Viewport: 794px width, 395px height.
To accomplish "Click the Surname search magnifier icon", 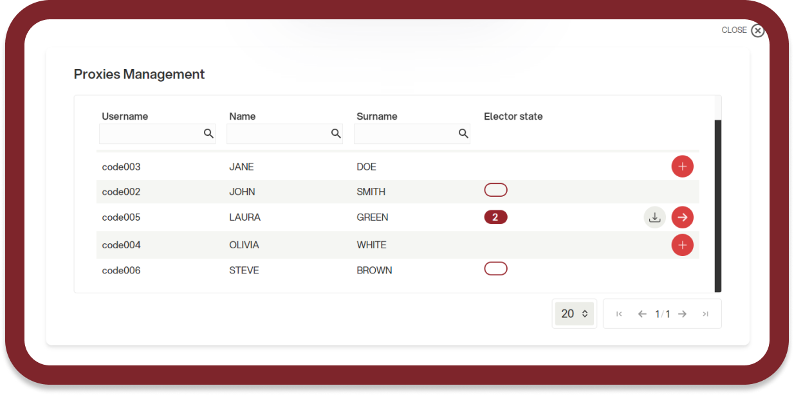I will [463, 133].
